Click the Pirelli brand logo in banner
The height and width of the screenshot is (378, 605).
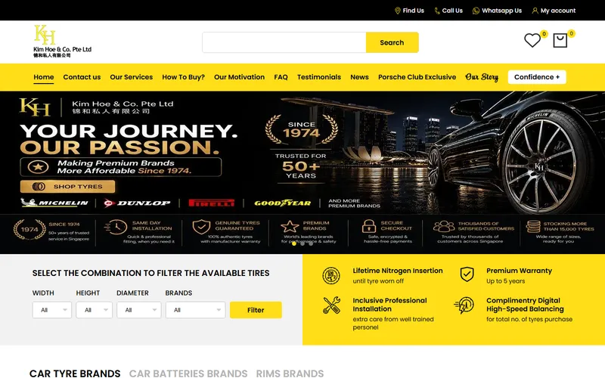coord(212,203)
